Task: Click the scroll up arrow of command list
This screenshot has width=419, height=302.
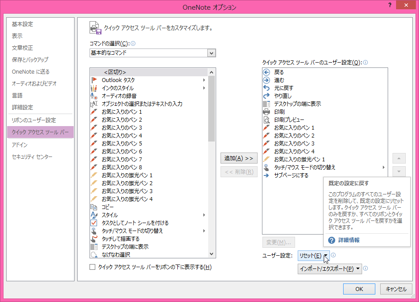Action: point(211,72)
